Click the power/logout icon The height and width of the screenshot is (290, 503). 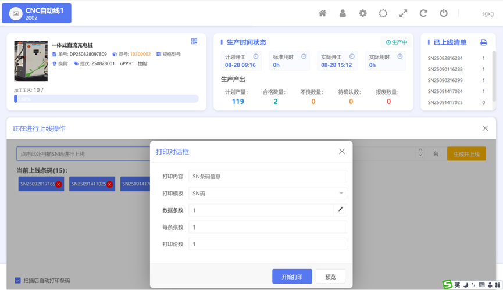[444, 13]
